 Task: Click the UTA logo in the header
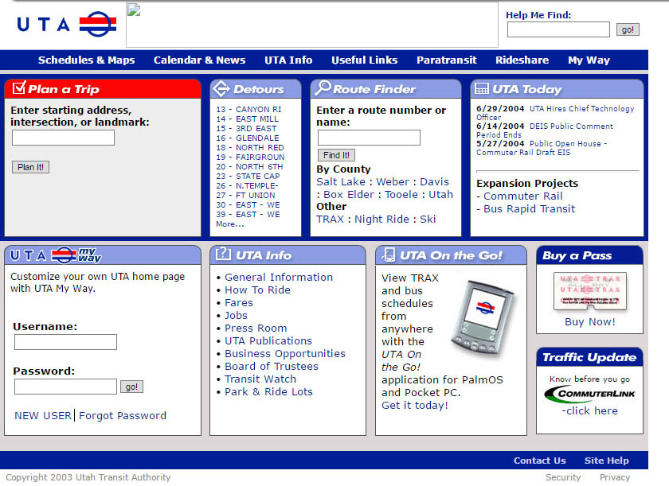[x=67, y=24]
